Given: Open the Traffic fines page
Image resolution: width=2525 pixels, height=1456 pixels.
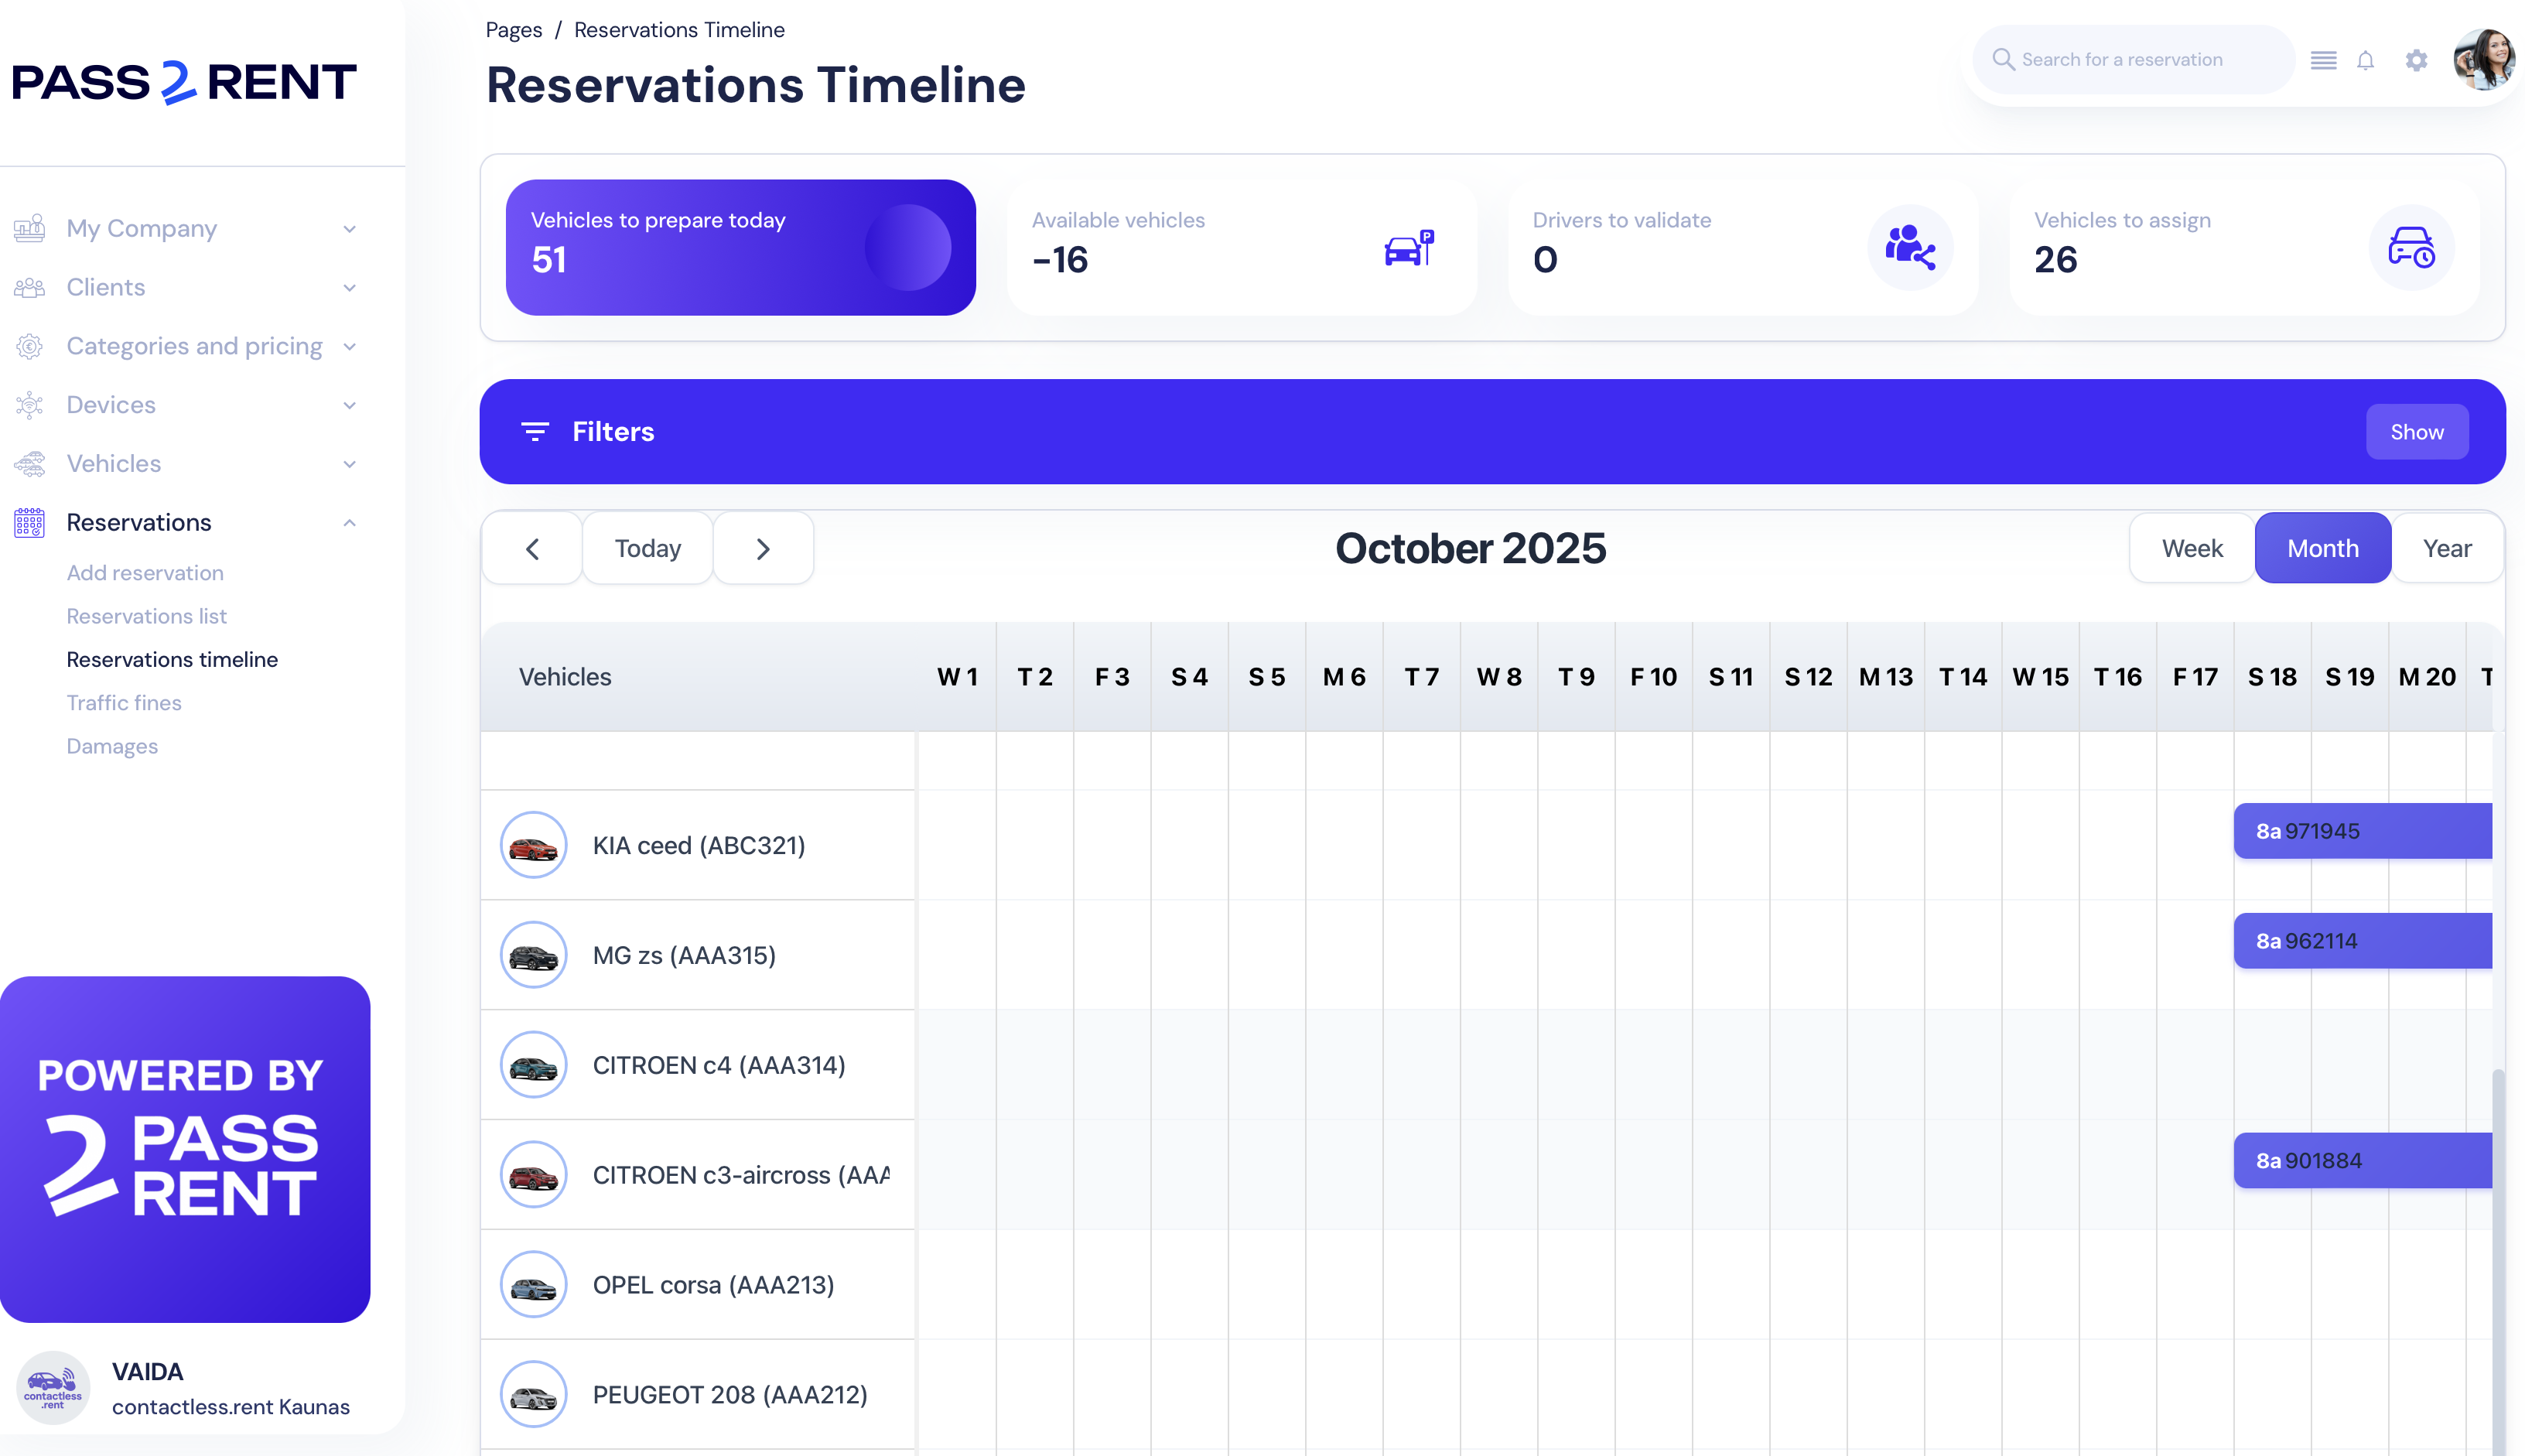Looking at the screenshot, I should point(125,703).
